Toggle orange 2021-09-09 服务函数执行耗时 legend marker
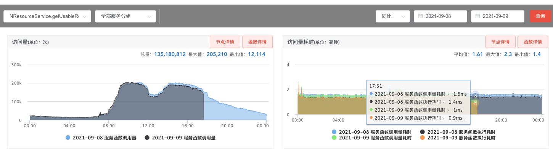The width and height of the screenshot is (553, 152). pyautogui.click(x=423, y=138)
